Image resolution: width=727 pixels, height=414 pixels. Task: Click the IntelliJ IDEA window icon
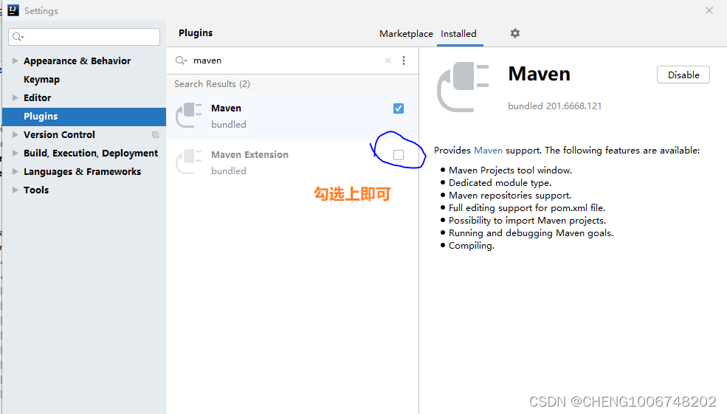click(13, 10)
